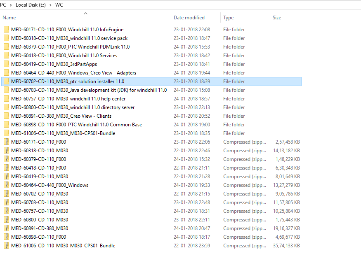Click size value '8,01,649 KB'
This screenshot has width=361, height=256.
288,177
